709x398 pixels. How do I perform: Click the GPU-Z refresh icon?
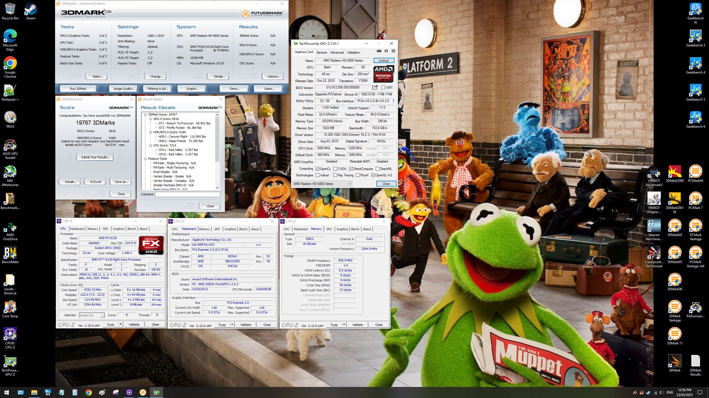pyautogui.click(x=386, y=51)
